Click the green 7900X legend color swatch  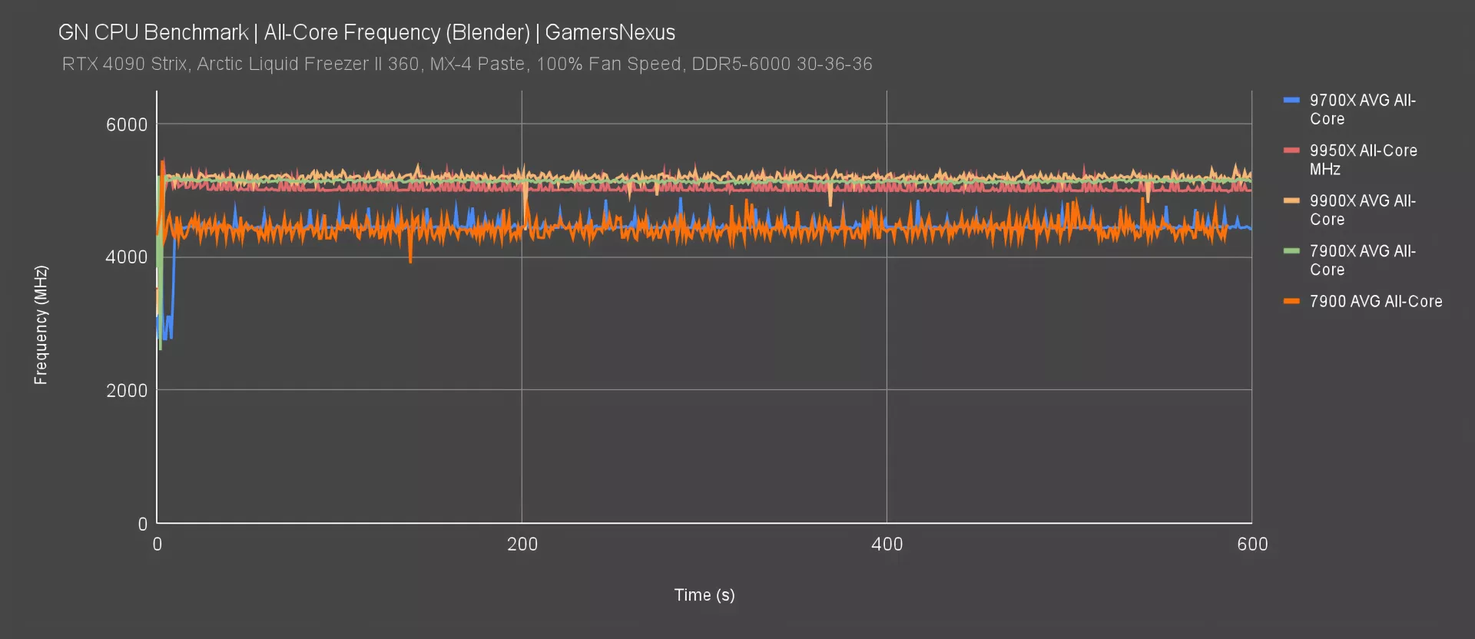point(1291,251)
